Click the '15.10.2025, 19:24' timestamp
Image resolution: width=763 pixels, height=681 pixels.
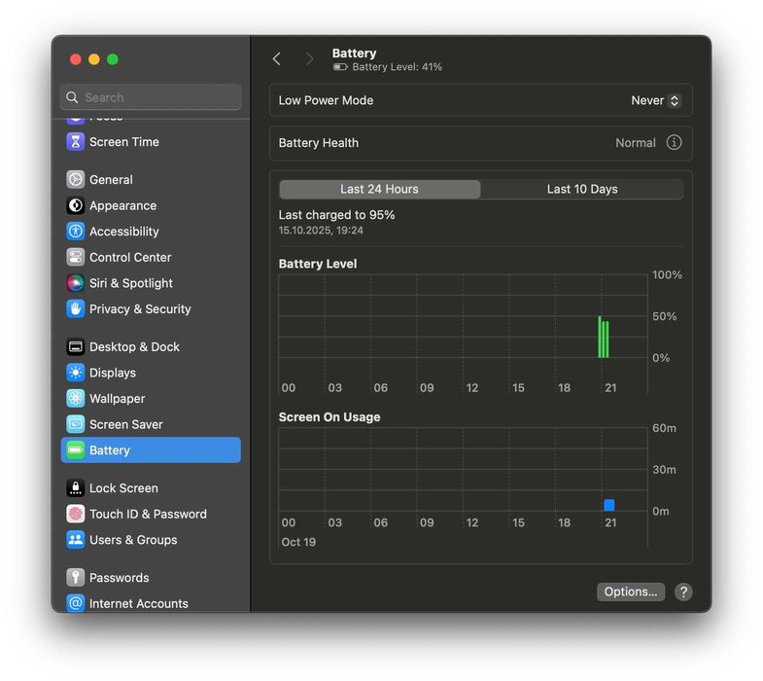(321, 231)
